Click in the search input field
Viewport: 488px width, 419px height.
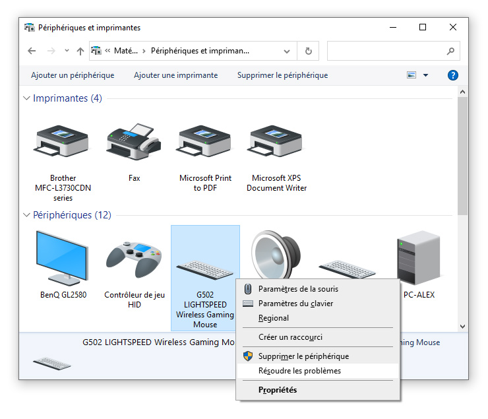click(x=386, y=51)
